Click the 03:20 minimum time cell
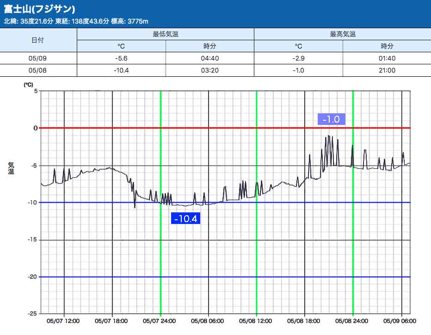The image size is (431, 335). (x=210, y=70)
